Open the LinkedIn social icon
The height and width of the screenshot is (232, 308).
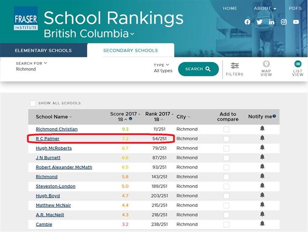click(x=272, y=22)
